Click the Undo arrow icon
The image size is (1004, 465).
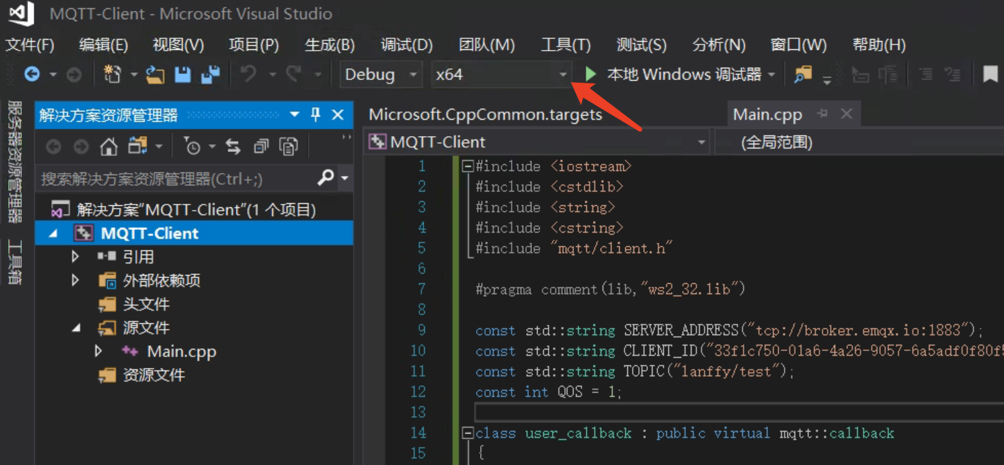click(x=248, y=74)
